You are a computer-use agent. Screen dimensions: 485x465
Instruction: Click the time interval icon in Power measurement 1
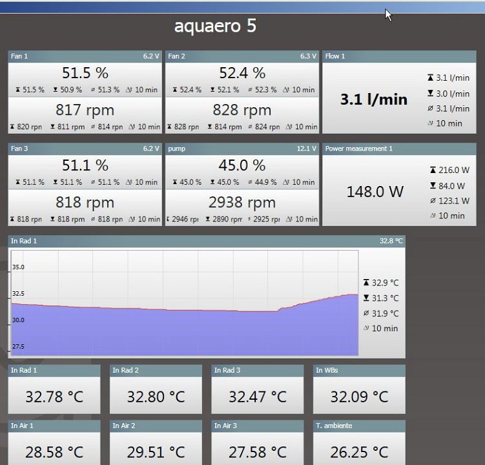point(433,215)
